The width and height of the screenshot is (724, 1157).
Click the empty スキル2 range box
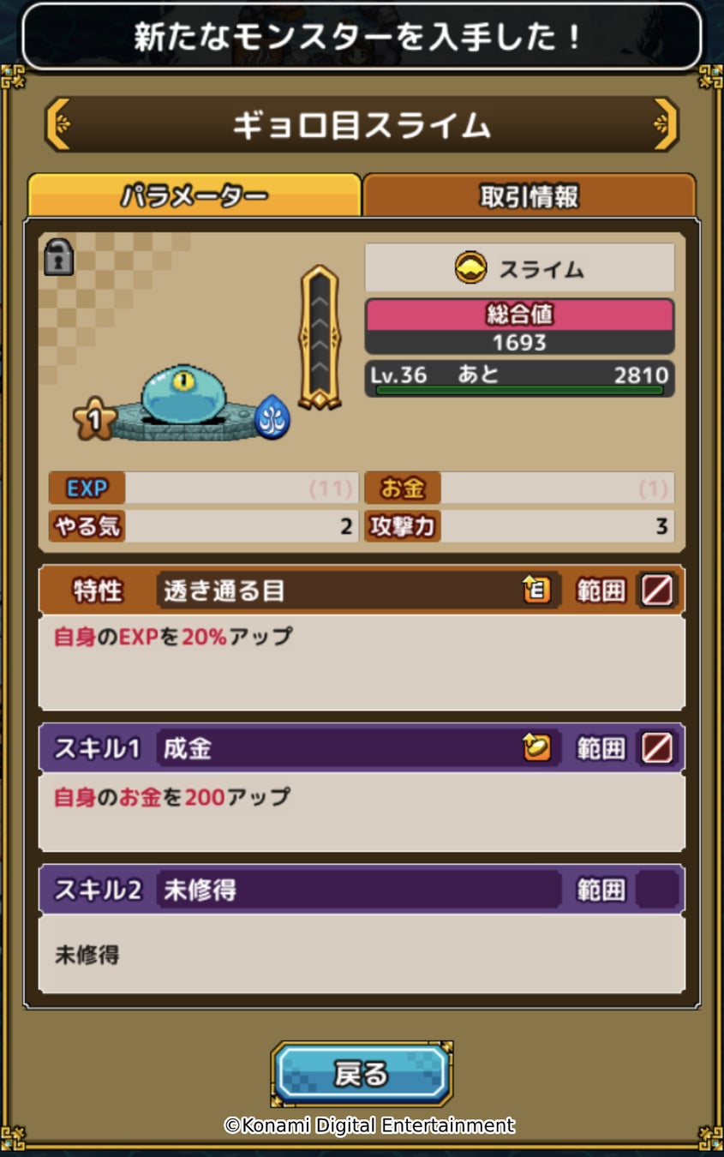click(x=658, y=890)
